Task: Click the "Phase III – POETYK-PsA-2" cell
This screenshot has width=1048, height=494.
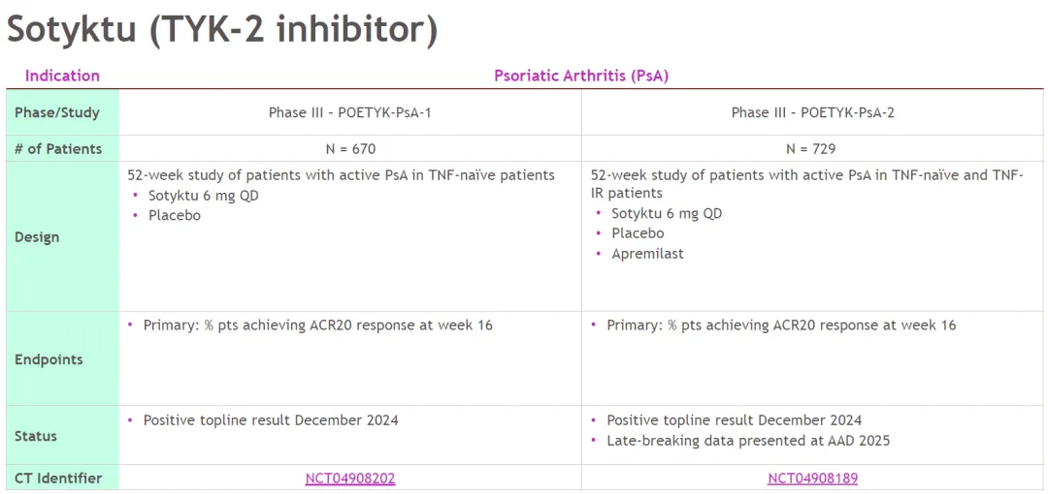Action: (x=812, y=112)
